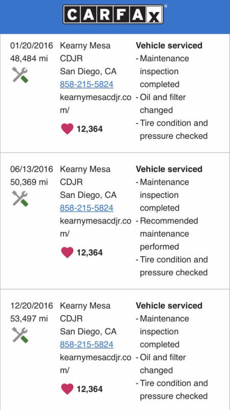Tap the CARFAX logo in header
The image size is (230, 410).
pos(113,14)
